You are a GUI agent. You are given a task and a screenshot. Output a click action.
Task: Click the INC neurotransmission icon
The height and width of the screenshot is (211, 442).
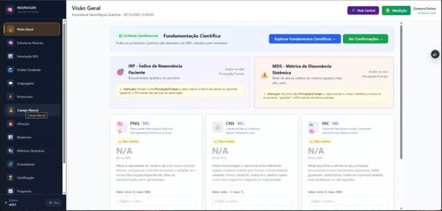tap(313, 127)
